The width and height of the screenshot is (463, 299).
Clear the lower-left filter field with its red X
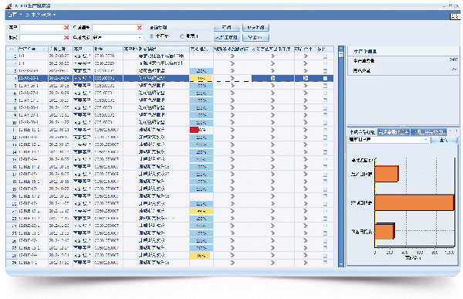point(66,38)
